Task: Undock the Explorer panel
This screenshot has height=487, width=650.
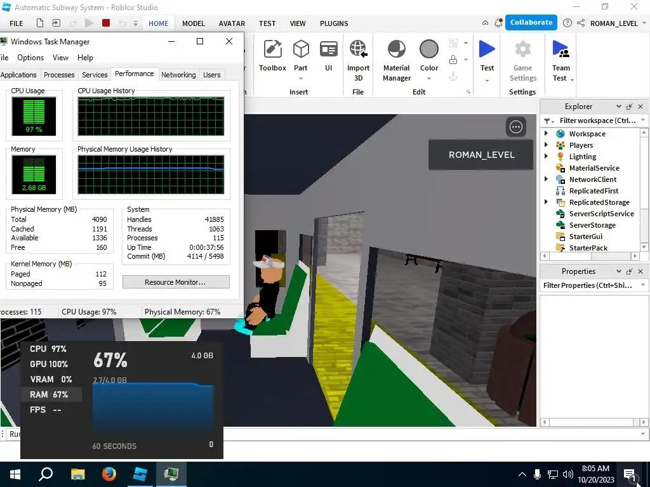Action: pos(629,107)
